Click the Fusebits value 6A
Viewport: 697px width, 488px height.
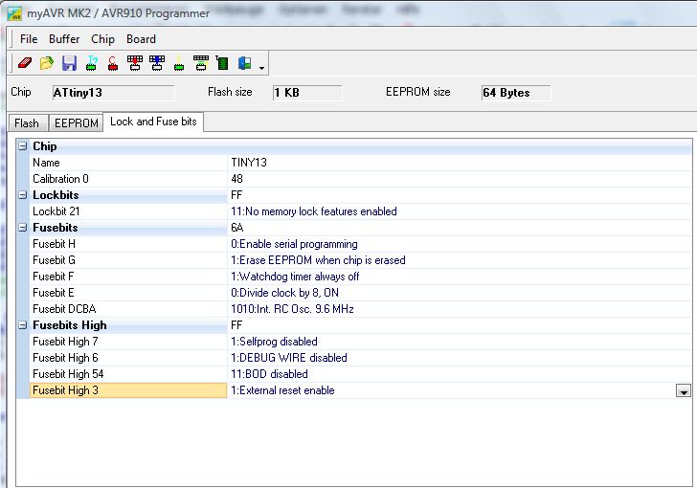236,228
